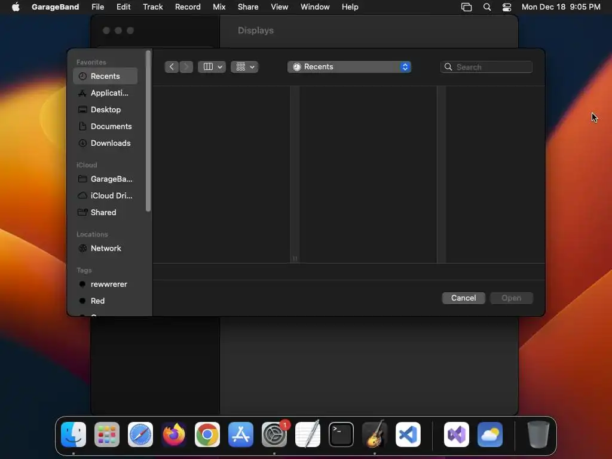The height and width of the screenshot is (459, 612).
Task: Select the Red tag
Action: (x=105, y=301)
